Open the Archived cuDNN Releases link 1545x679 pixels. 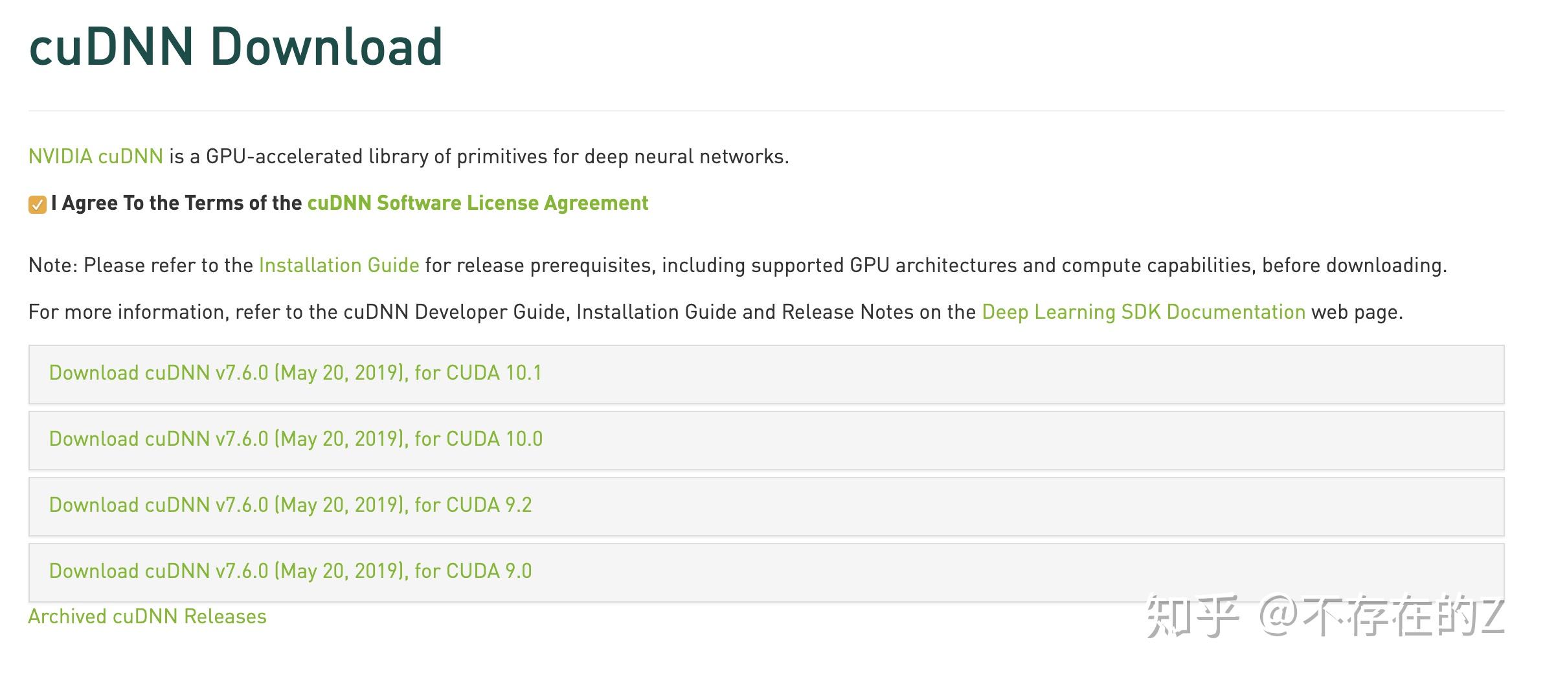click(148, 617)
